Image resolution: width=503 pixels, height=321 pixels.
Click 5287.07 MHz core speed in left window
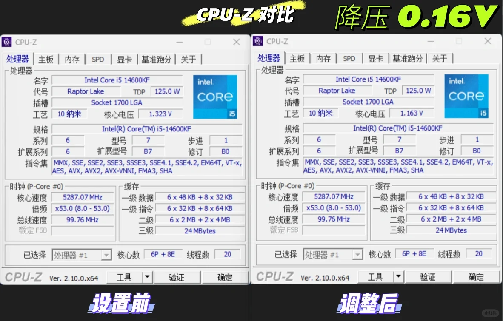83,197
